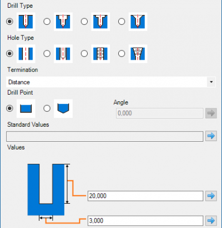Select the clearance hole type icon
Viewport: 222px width, 228px height.
click(x=63, y=54)
